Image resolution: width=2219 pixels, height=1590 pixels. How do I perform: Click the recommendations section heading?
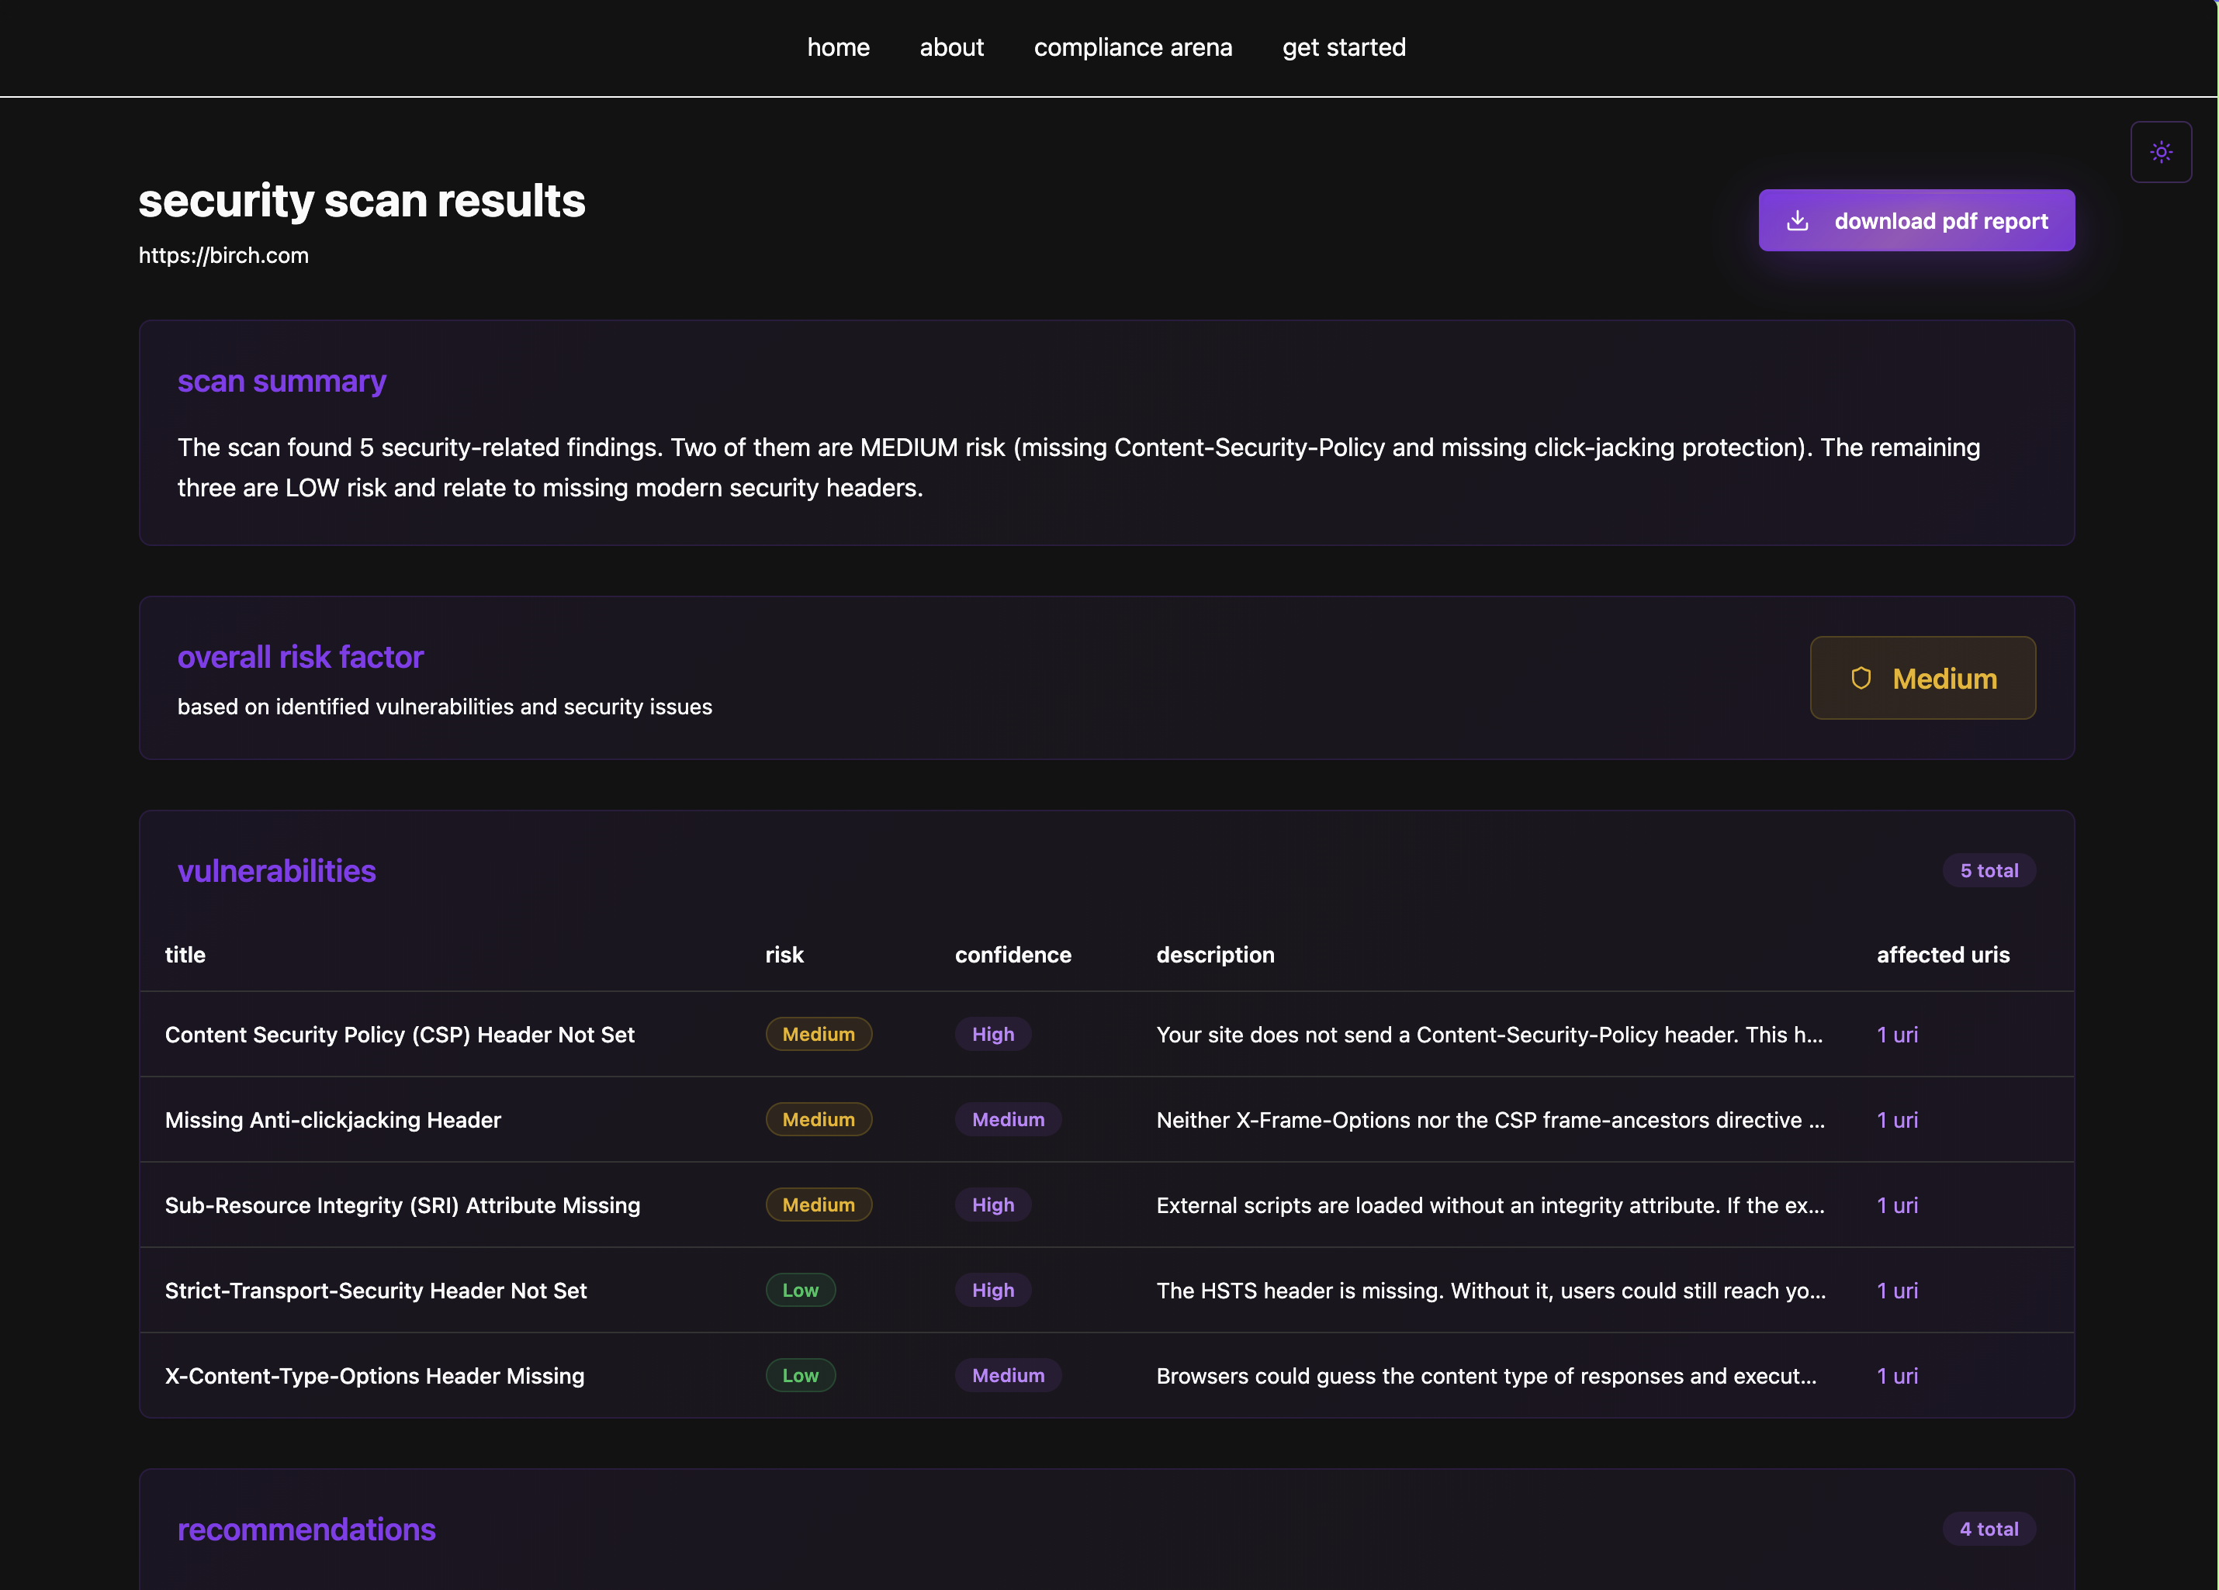306,1530
